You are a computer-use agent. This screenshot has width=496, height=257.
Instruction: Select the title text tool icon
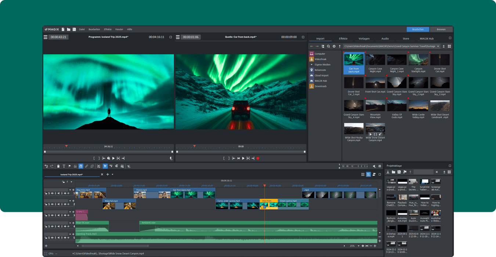(64, 166)
